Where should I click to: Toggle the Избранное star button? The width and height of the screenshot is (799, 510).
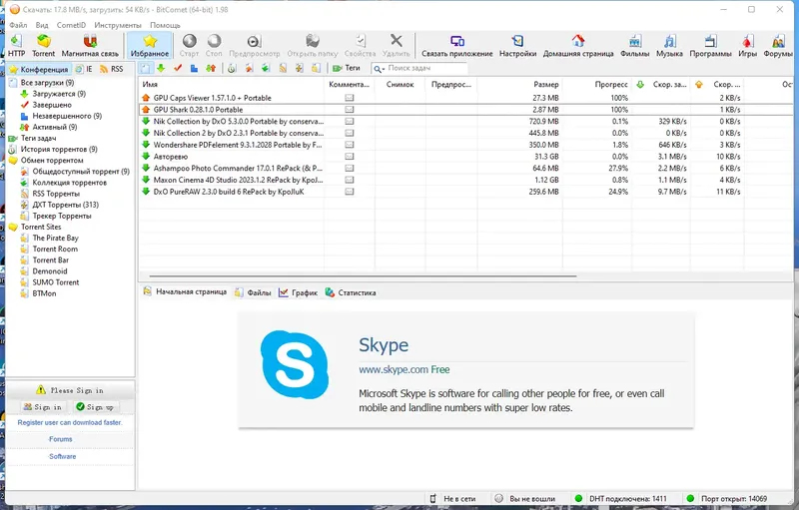(149, 45)
